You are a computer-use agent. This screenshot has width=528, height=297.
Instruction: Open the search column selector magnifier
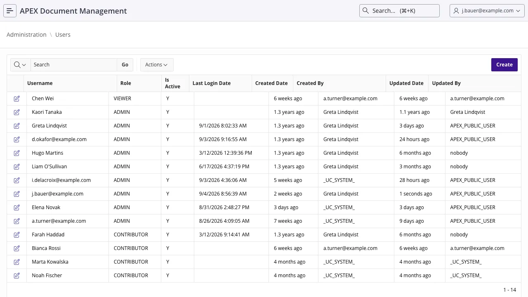pos(20,65)
